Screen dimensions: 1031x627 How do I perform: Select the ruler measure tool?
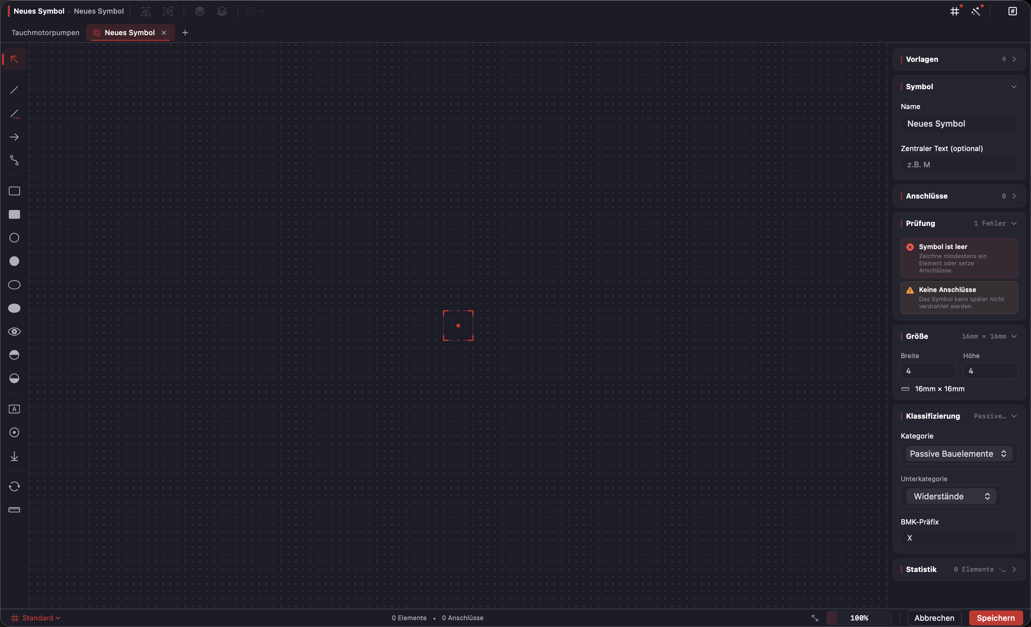coord(14,510)
